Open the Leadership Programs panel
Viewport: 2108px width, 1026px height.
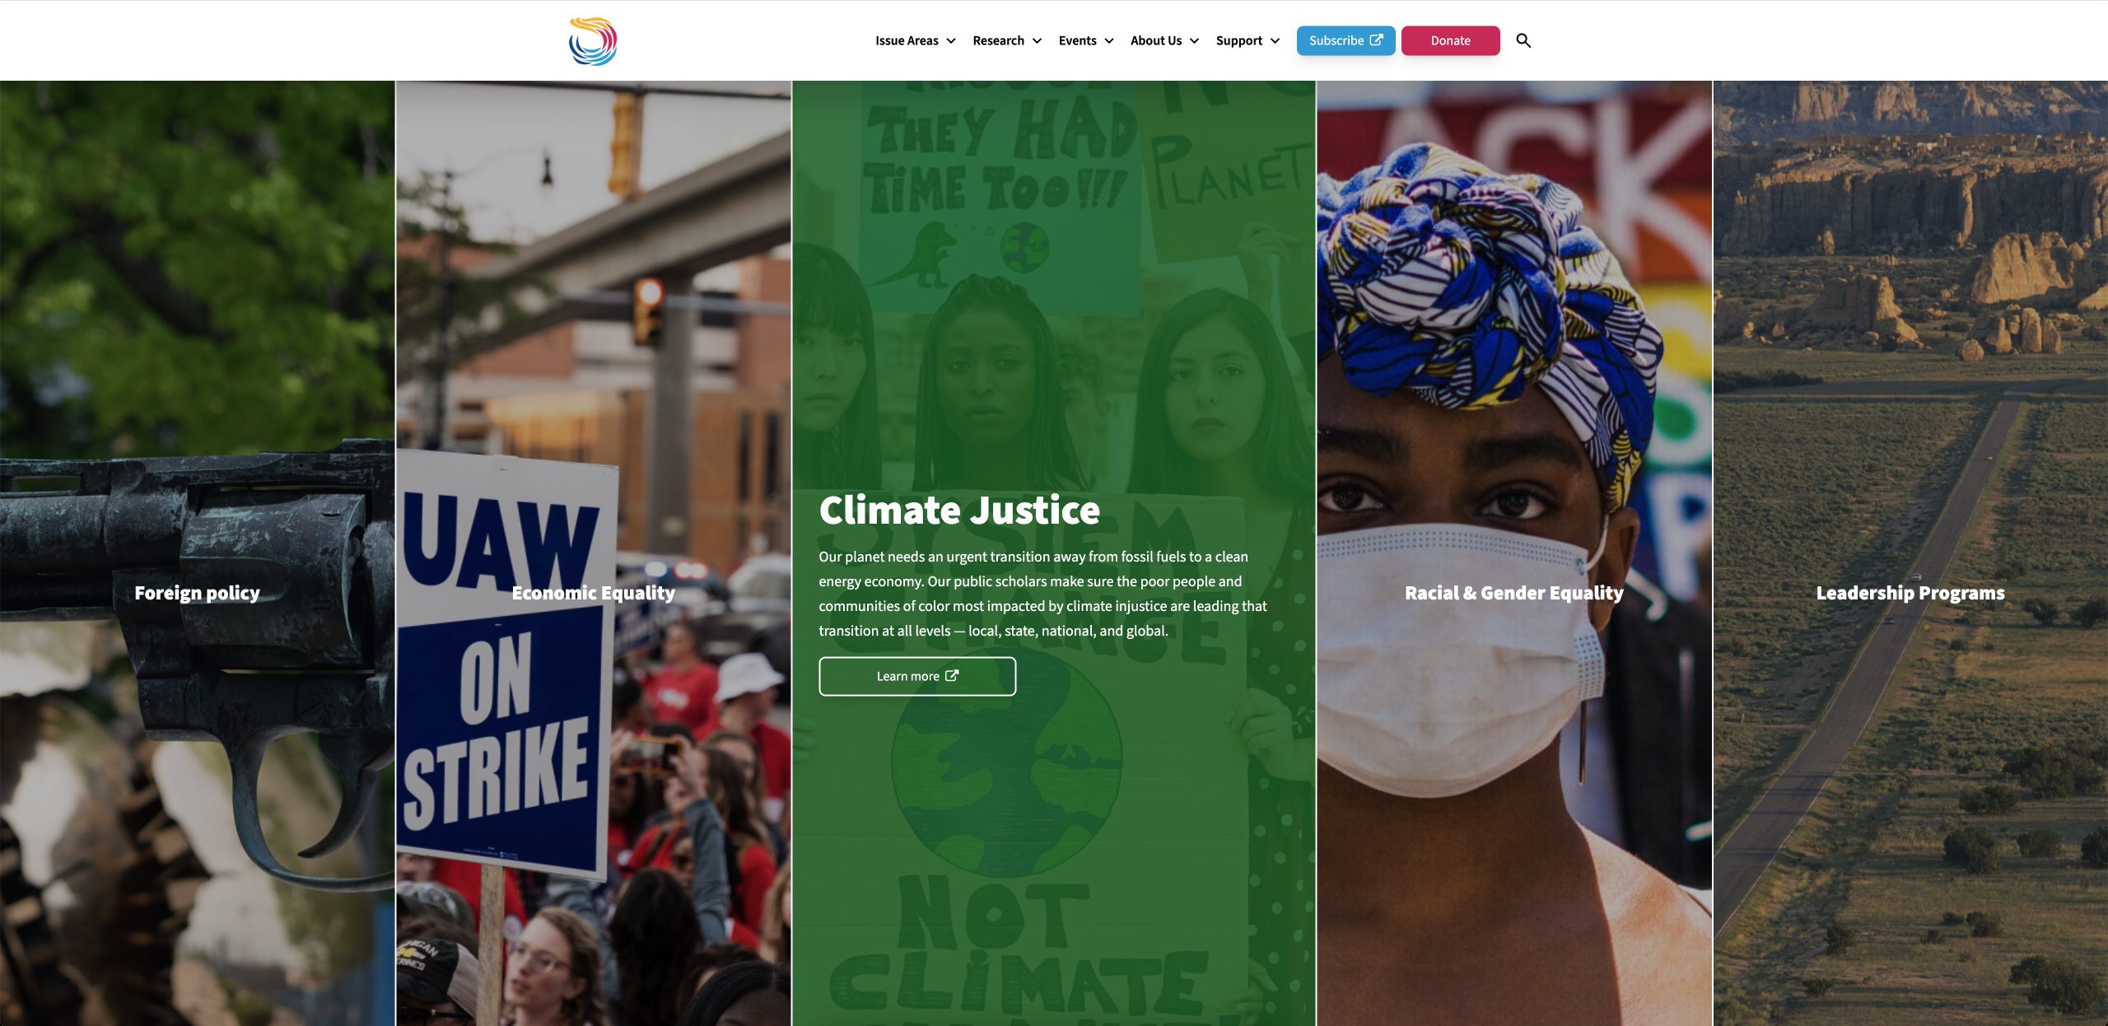pos(1910,593)
